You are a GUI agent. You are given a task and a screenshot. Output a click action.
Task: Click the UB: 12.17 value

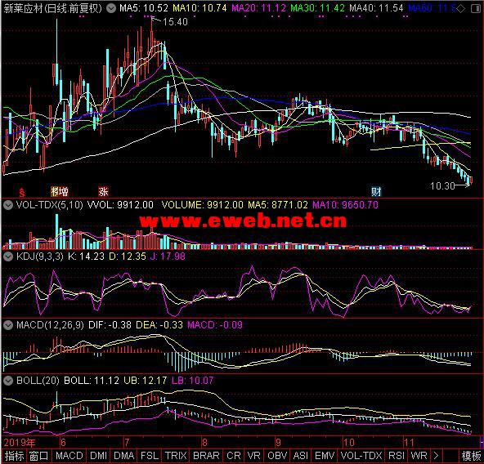pyautogui.click(x=145, y=381)
